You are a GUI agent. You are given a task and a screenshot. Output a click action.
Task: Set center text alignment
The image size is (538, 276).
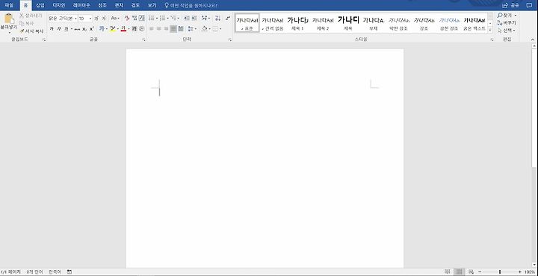(159, 29)
